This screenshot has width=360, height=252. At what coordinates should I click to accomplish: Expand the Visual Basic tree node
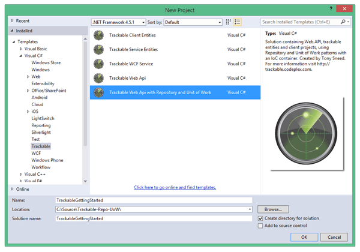click(x=22, y=49)
